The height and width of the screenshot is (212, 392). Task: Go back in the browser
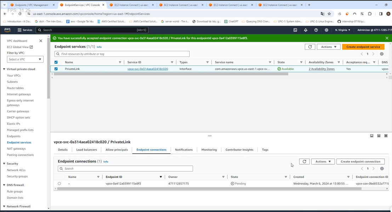pyautogui.click(x=5, y=14)
